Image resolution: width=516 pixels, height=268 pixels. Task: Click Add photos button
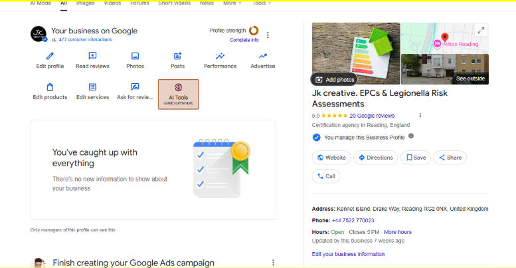334,79
